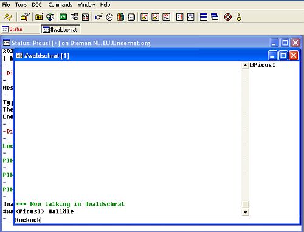Click the channel scrollbar down arrow
Image resolution: width=304 pixels, height=232 pixels.
click(246, 212)
